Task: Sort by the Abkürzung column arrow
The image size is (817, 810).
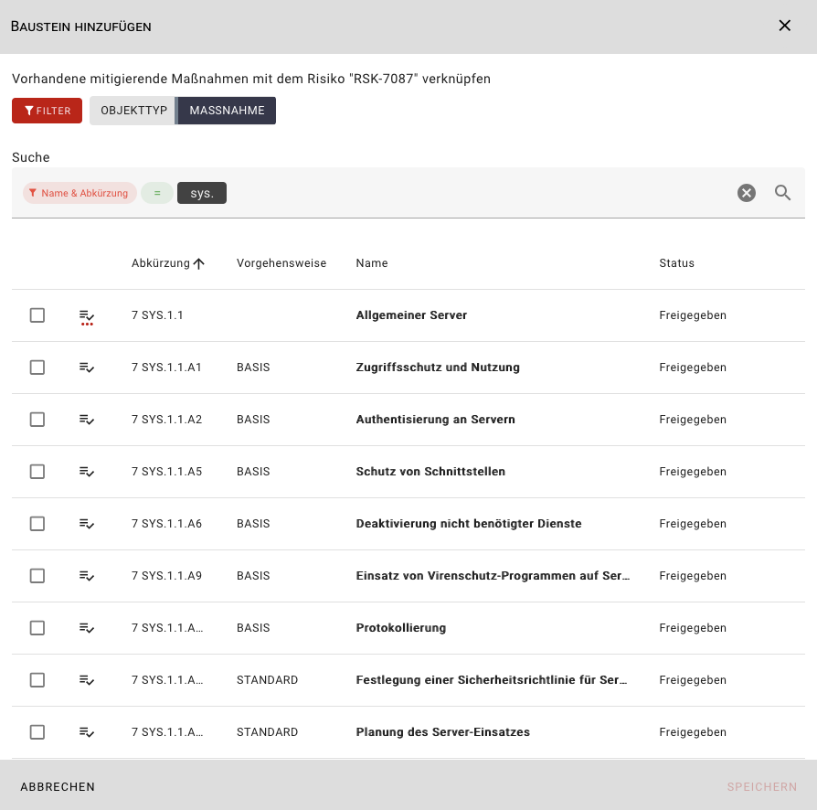Action: coord(198,263)
